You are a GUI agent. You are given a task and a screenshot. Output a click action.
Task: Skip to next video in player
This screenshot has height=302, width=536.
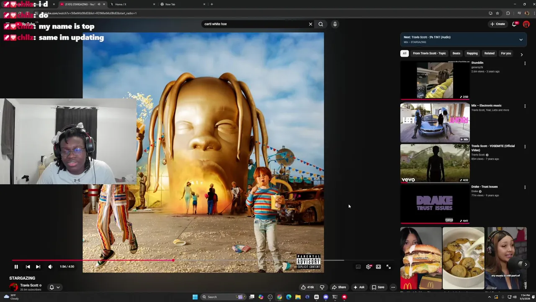coord(38,267)
